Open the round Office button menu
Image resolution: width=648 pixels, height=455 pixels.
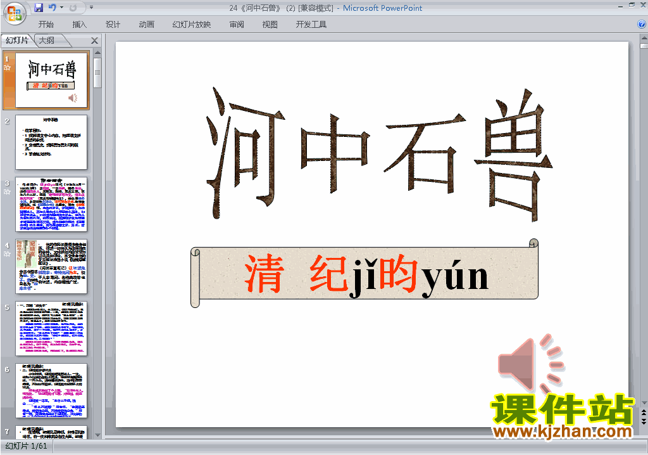coord(15,14)
